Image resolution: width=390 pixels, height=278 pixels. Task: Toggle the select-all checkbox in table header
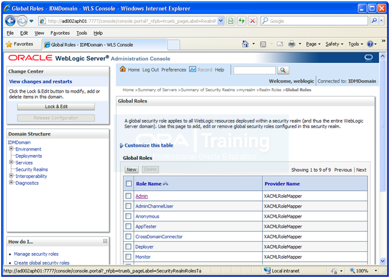click(x=129, y=183)
